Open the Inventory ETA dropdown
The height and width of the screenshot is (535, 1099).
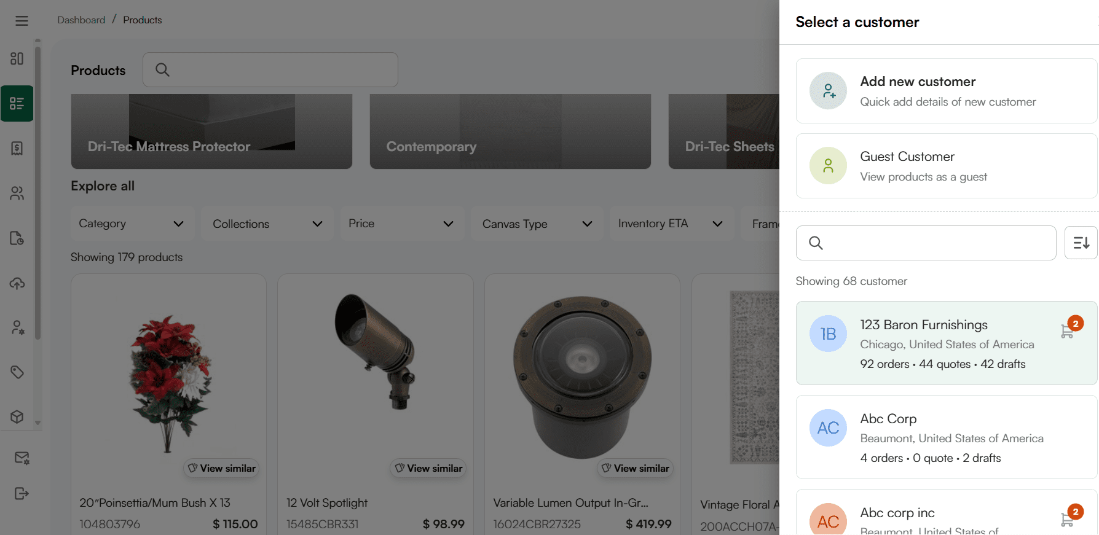pyautogui.click(x=671, y=224)
